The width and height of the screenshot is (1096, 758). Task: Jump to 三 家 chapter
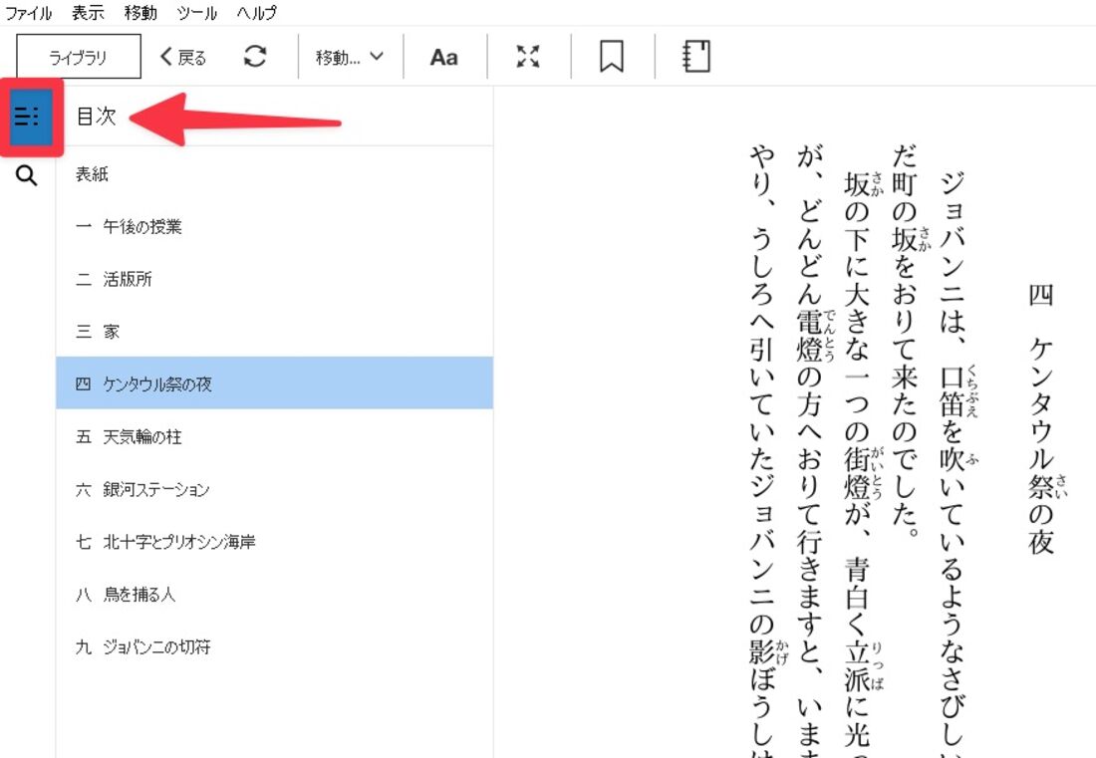[274, 331]
